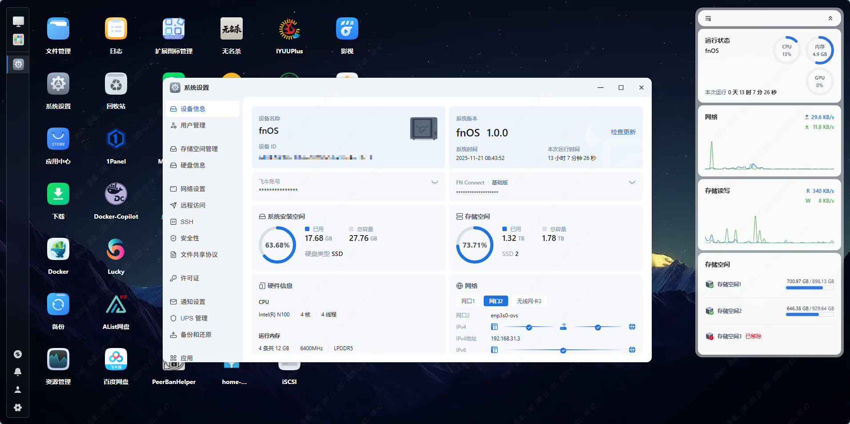Open 存储空间管理 in the sidebar

point(203,149)
